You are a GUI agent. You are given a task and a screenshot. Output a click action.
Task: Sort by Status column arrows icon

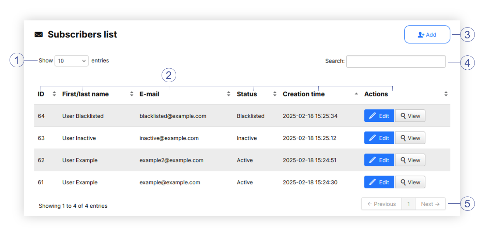pos(275,94)
